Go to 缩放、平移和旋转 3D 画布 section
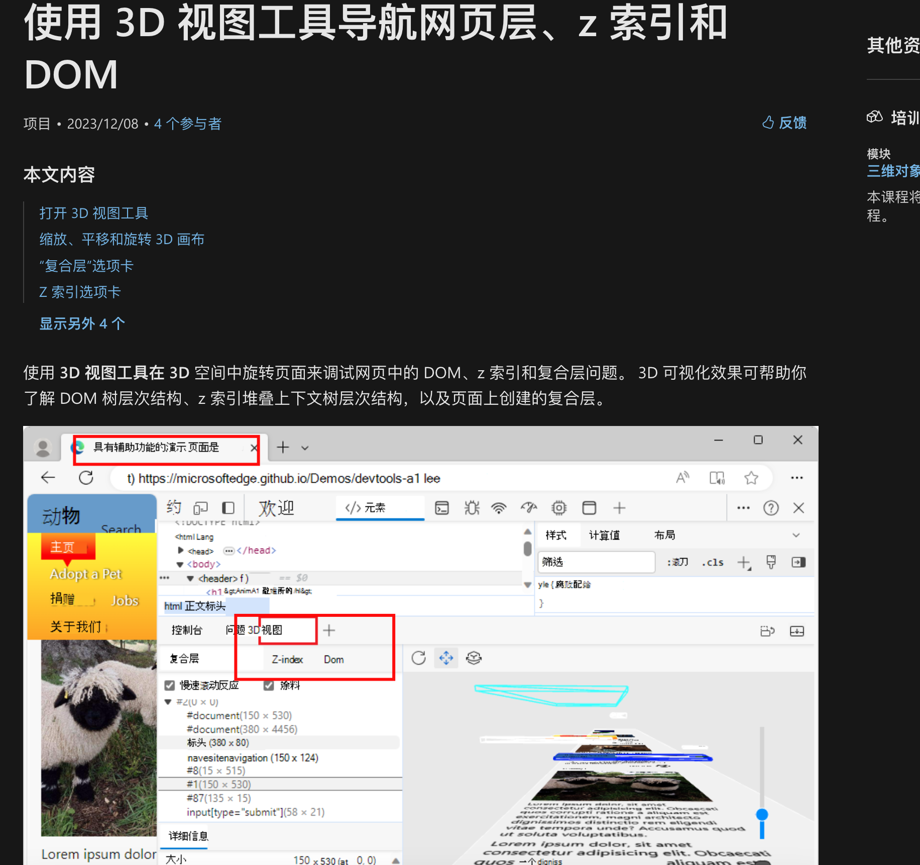 122,239
